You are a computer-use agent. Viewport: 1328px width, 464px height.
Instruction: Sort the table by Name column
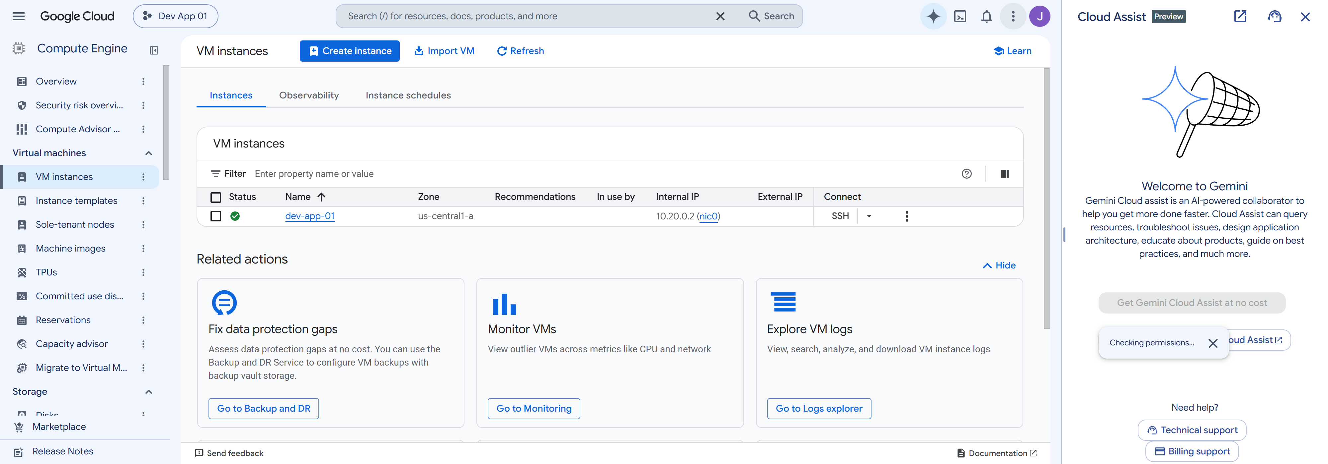click(x=305, y=197)
